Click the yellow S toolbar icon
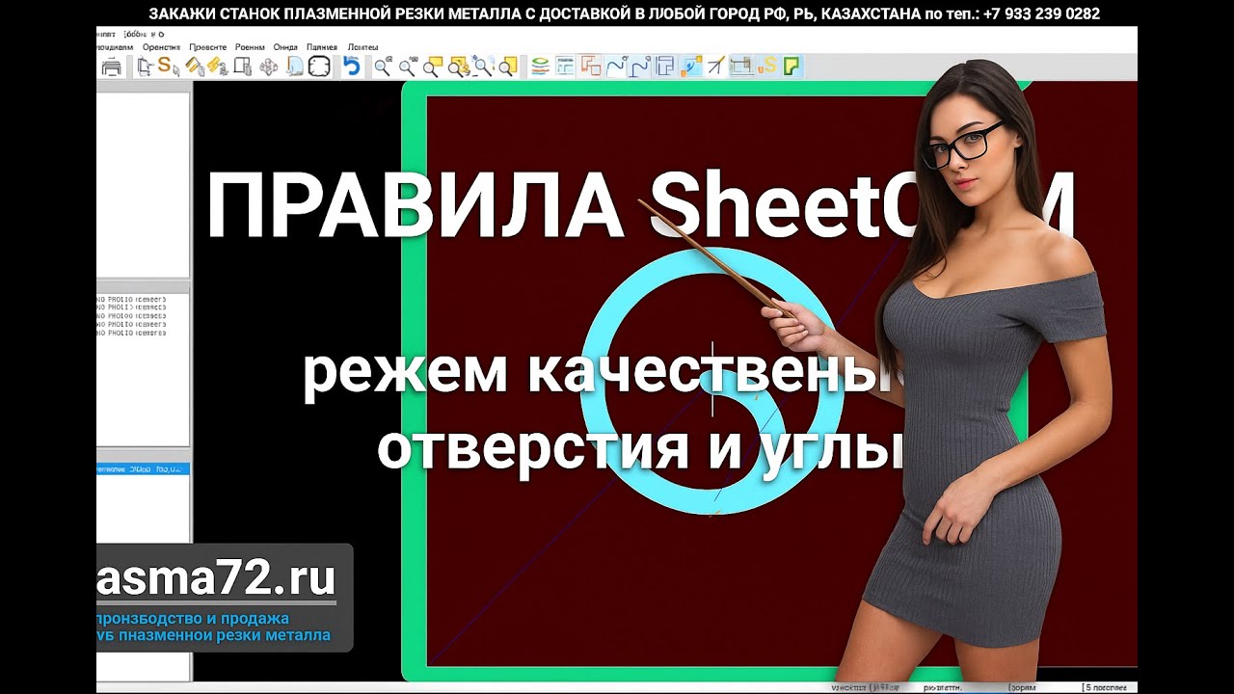Image resolution: width=1234 pixels, height=694 pixels. pyautogui.click(x=767, y=67)
